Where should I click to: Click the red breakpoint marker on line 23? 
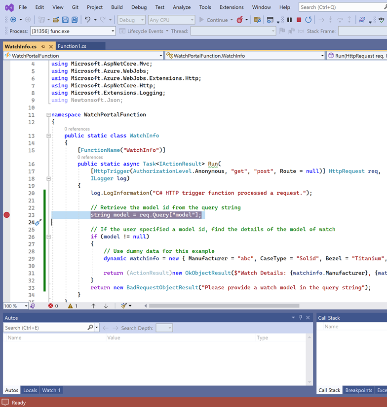pyautogui.click(x=7, y=215)
